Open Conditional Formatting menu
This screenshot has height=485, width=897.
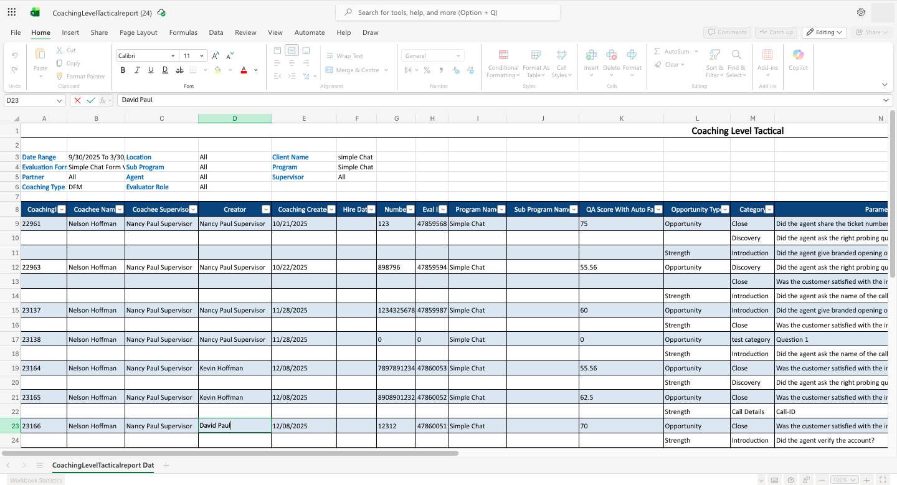click(503, 64)
